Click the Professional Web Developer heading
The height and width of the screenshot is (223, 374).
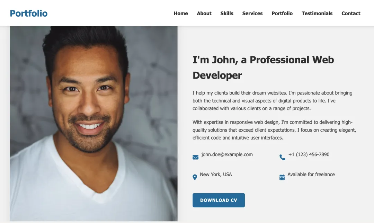coord(263,68)
